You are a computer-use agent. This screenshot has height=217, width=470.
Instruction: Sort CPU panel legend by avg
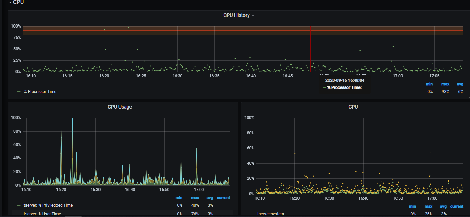[x=443, y=206]
